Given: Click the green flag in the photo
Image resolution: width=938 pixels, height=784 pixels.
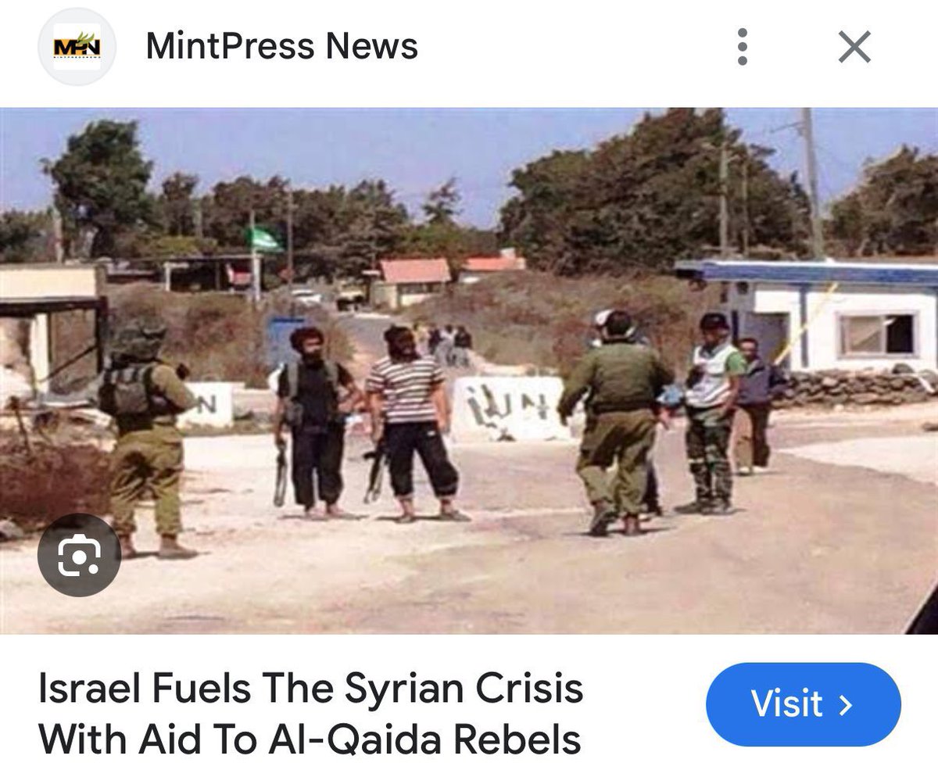Looking at the screenshot, I should pos(263,238).
